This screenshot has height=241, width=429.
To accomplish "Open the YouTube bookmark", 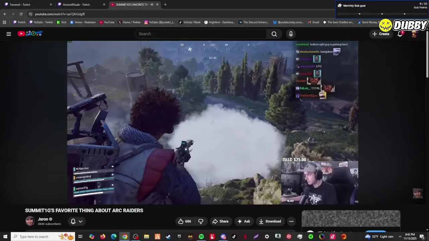I will click(x=107, y=22).
